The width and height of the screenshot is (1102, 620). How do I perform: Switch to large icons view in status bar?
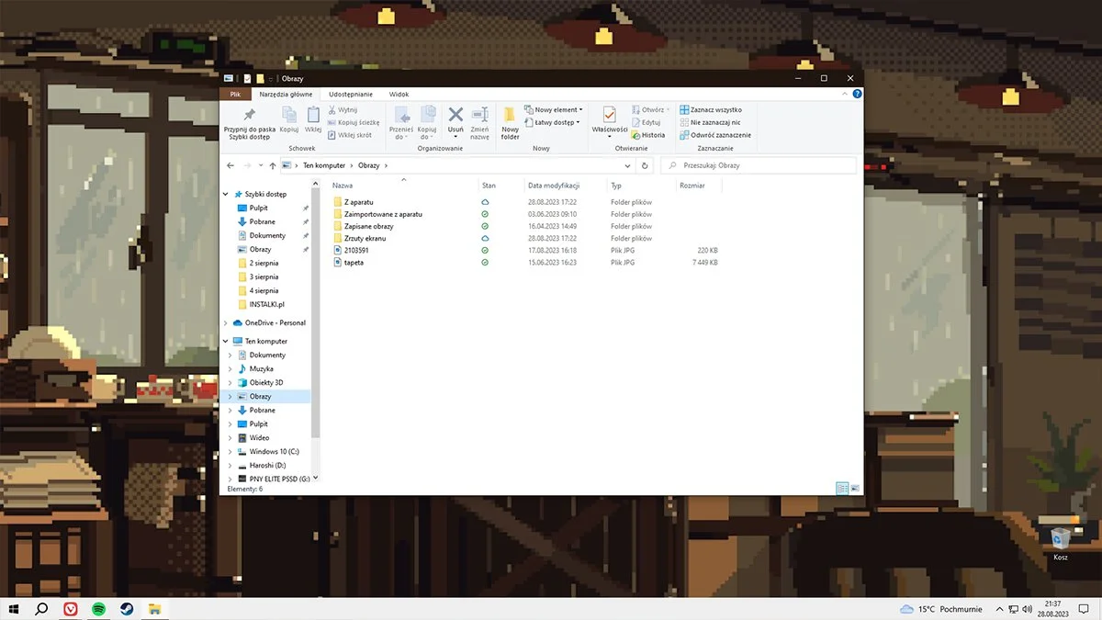point(857,488)
